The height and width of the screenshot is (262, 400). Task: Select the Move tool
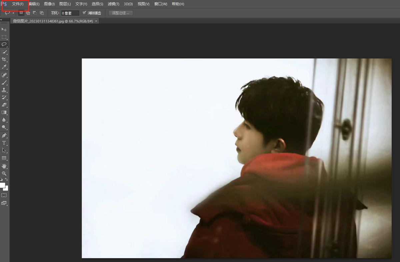pos(4,30)
